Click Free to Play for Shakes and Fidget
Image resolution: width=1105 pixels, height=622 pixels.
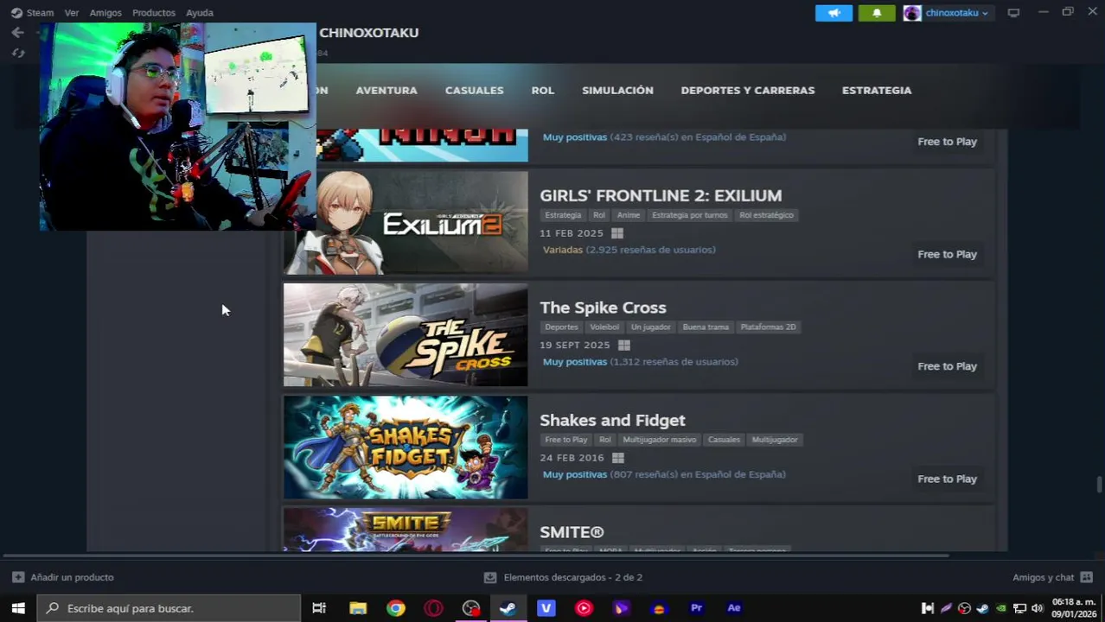(947, 479)
